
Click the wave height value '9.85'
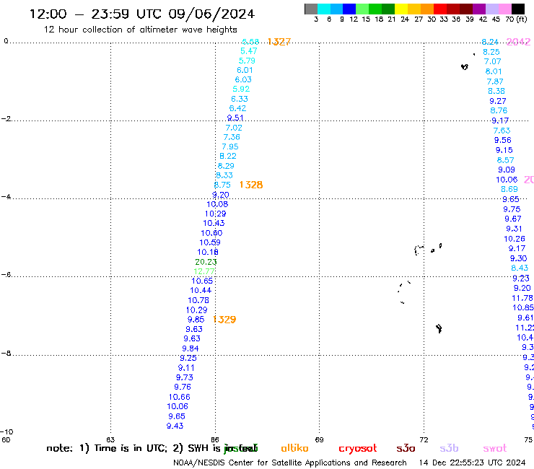196,320
